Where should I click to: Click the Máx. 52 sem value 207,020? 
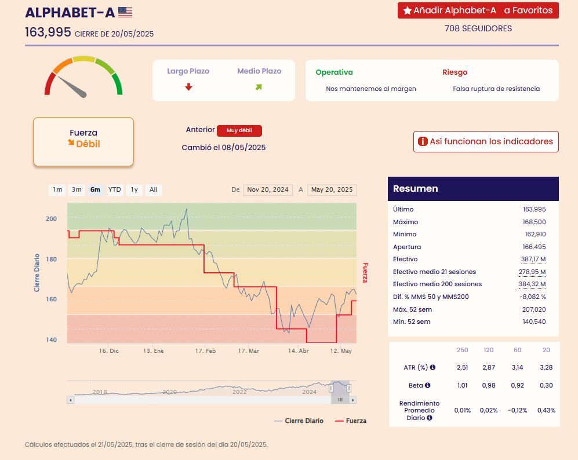tap(534, 309)
